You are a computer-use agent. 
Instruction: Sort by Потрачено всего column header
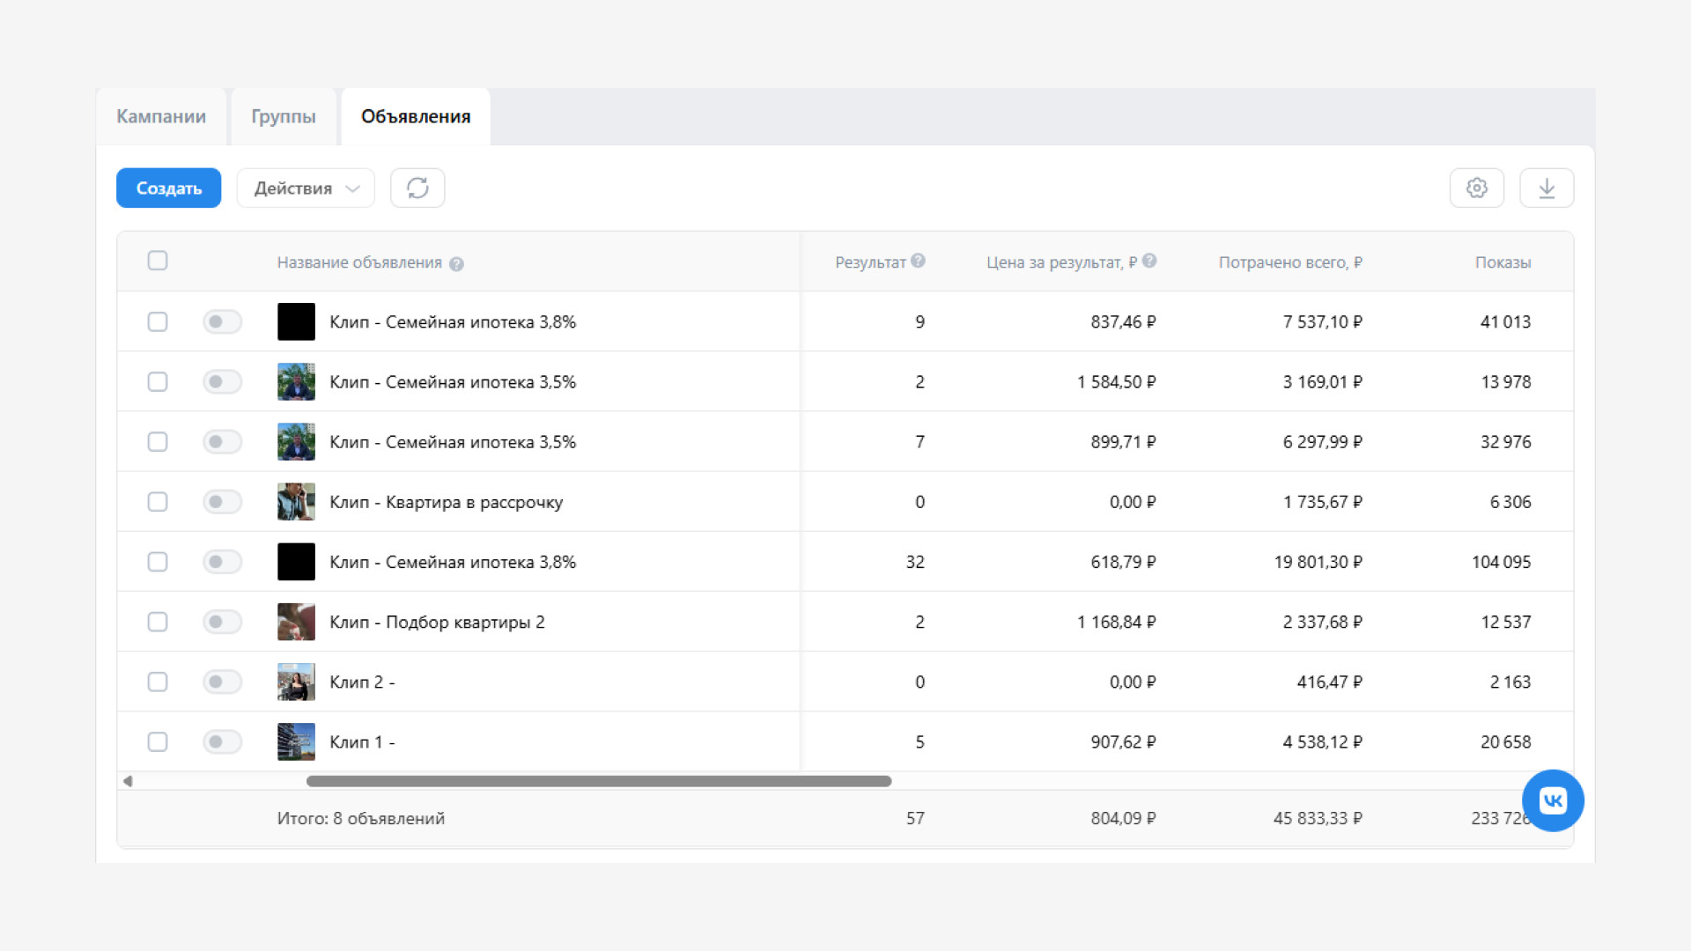click(x=1289, y=262)
